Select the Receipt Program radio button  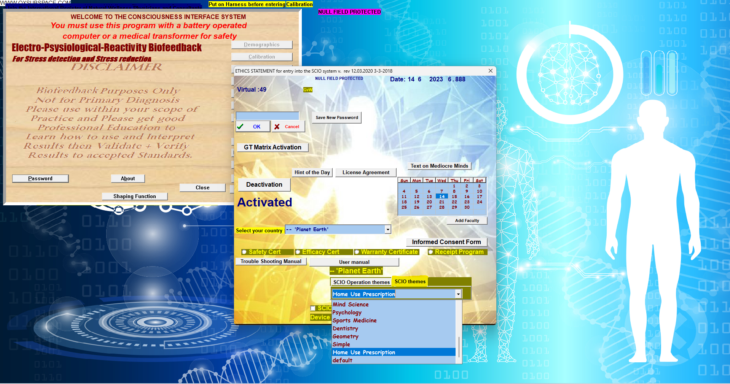click(430, 252)
